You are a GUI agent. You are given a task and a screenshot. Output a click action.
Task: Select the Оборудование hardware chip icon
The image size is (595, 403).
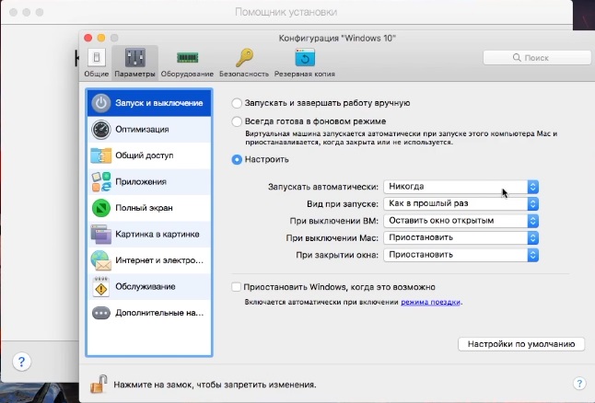click(187, 58)
